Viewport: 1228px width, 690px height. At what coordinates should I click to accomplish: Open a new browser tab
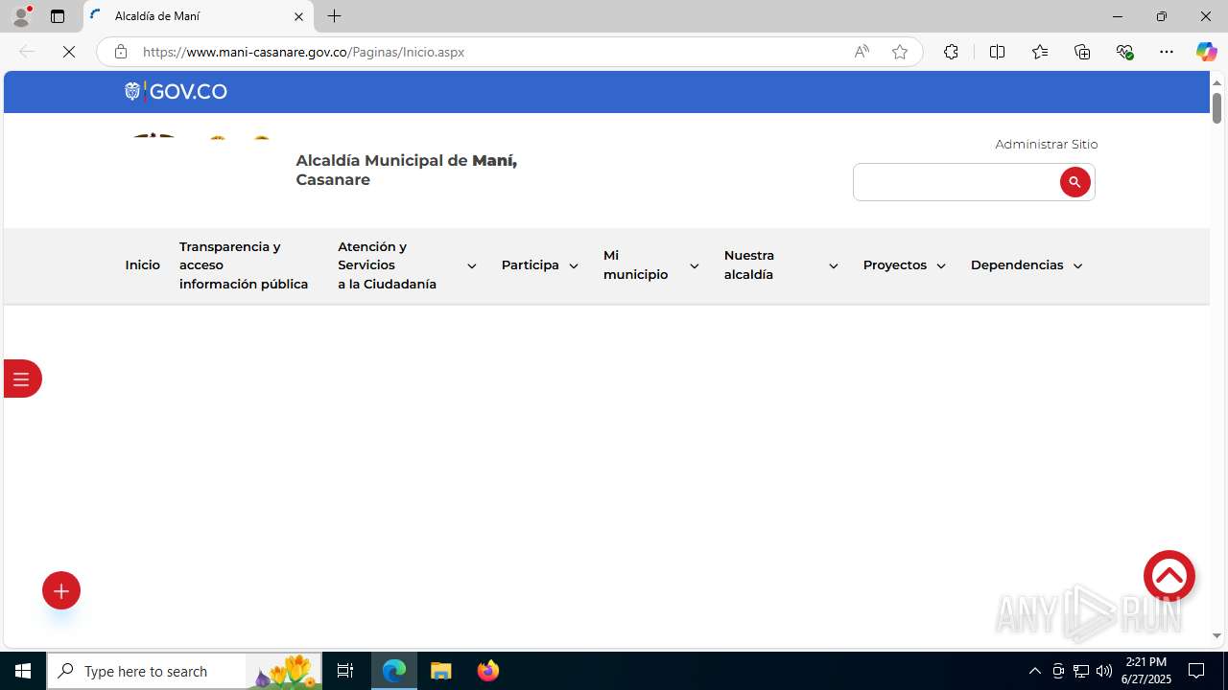pos(334,16)
